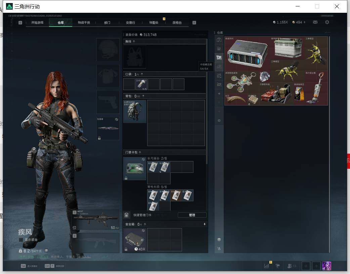Select the coffee beans bag item

299,94
